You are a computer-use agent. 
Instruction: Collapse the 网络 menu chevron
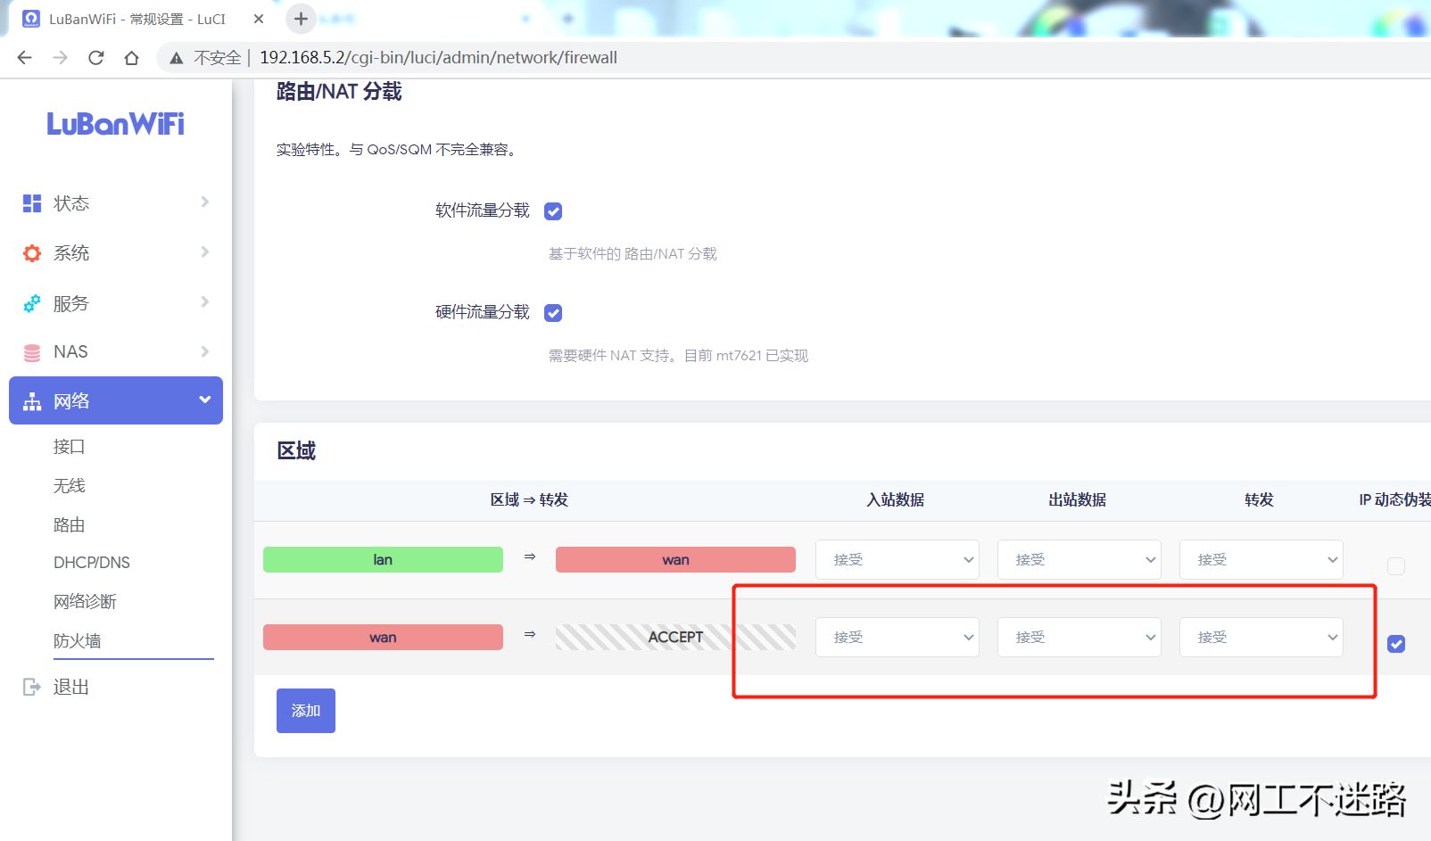click(204, 400)
